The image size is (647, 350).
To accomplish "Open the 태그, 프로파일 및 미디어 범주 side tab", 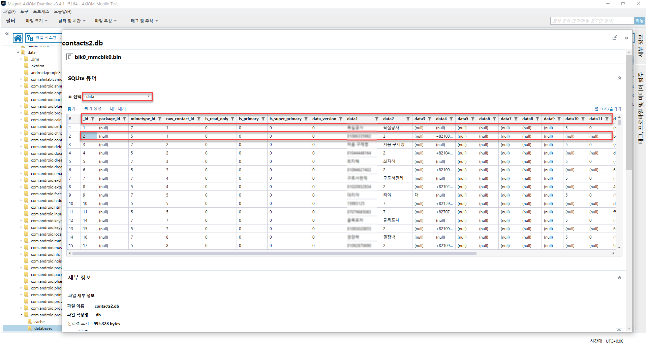I will point(641,108).
